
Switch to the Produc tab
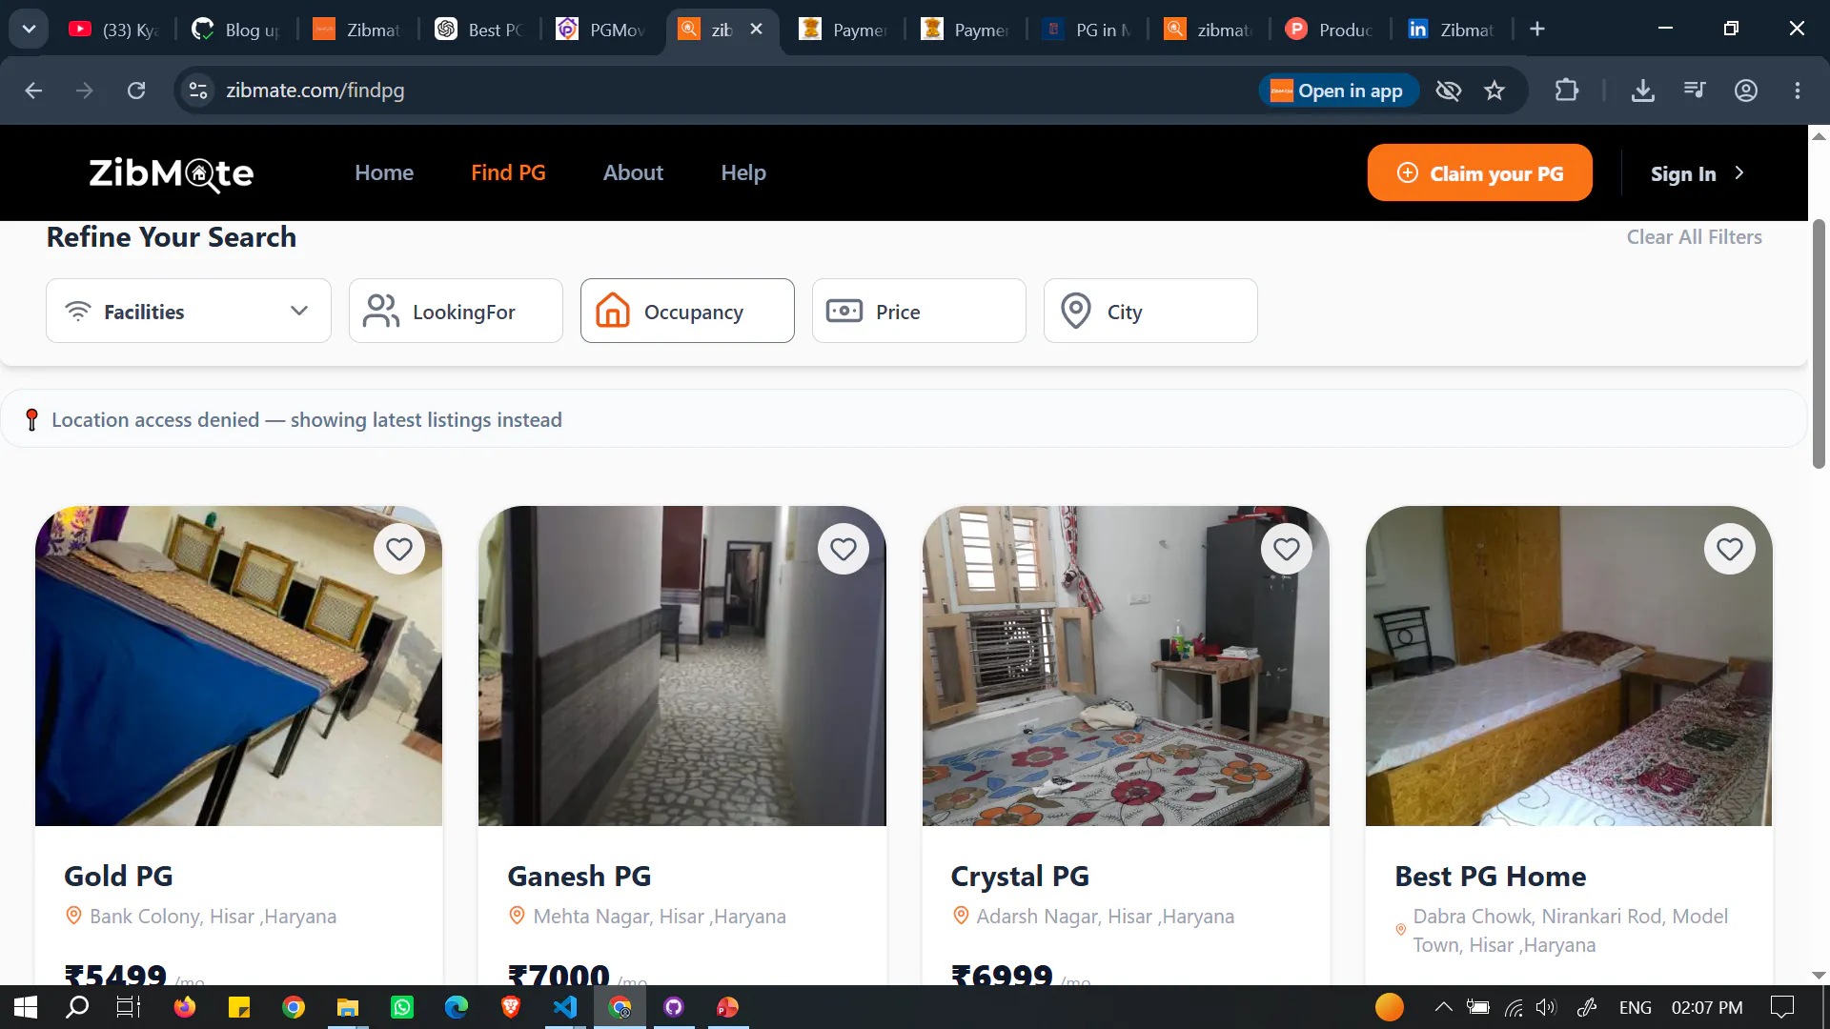tap(1331, 30)
